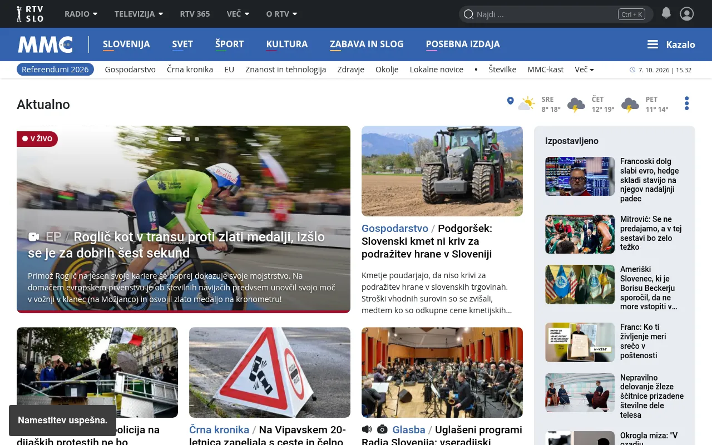Click the Friday storm weather icon

click(x=630, y=105)
